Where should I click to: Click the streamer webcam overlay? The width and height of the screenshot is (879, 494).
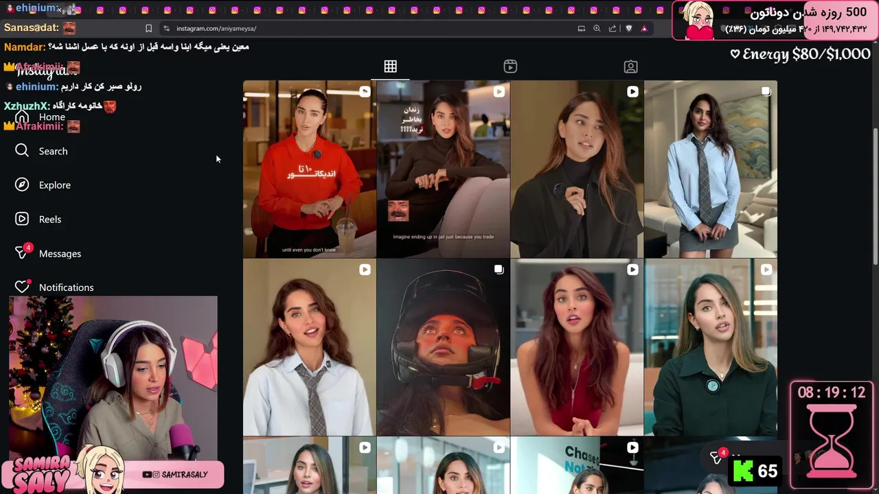pos(113,377)
